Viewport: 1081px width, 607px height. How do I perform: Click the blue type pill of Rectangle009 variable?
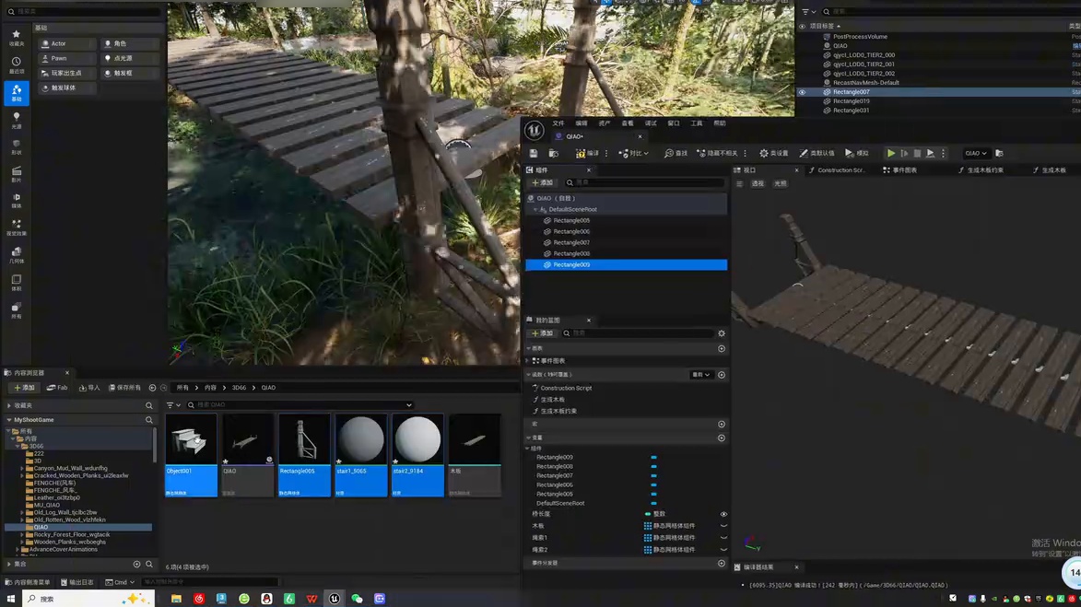(653, 458)
